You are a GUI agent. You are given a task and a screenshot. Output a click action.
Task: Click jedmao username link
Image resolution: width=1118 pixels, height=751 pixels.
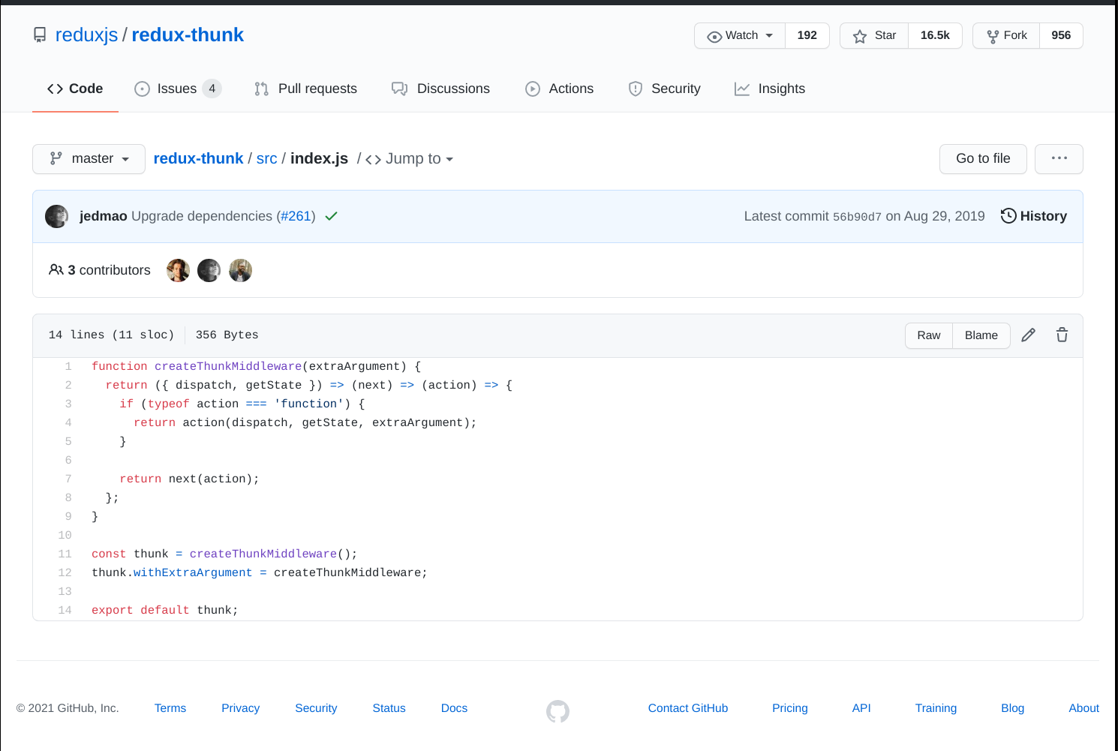tap(104, 216)
